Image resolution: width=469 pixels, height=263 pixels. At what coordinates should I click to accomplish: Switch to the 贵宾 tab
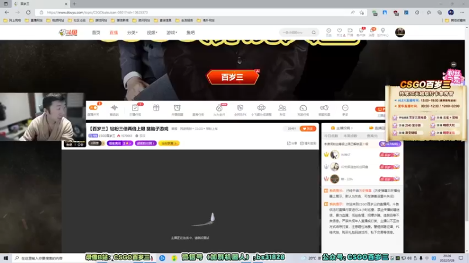point(372,136)
